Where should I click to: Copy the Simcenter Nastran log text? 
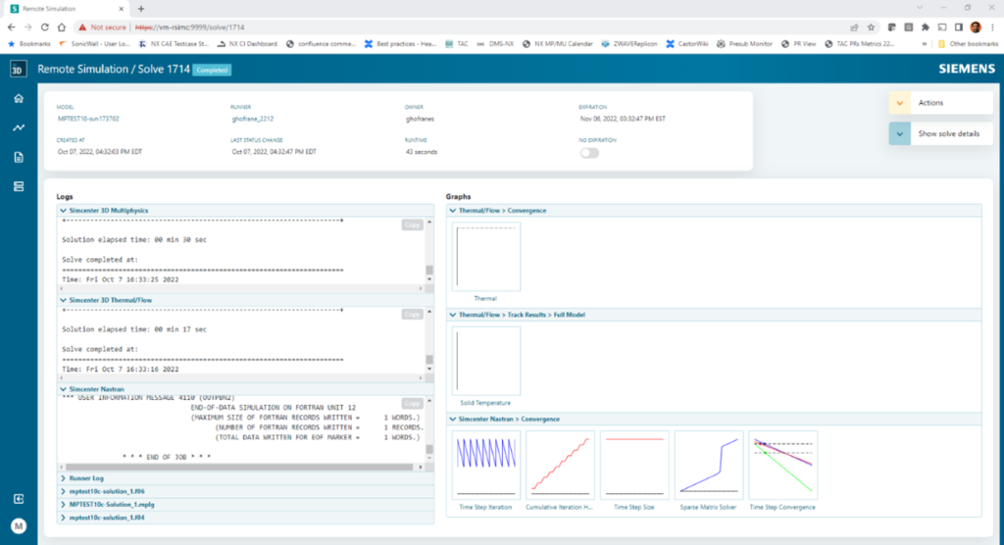412,403
